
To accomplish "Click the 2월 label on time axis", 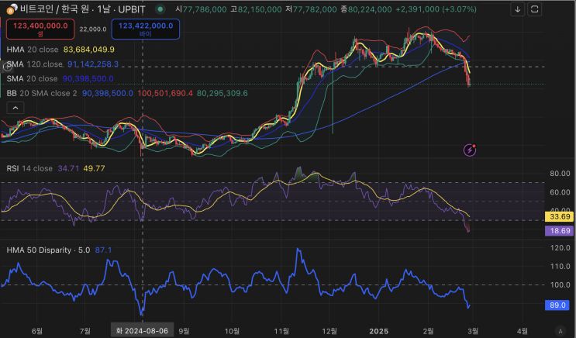I will [x=429, y=331].
